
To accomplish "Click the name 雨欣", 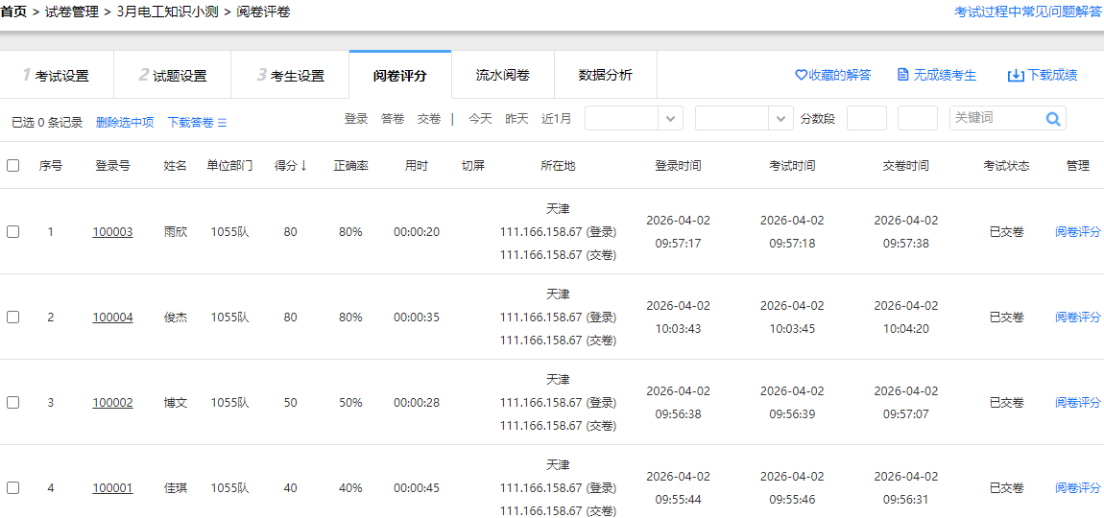I will coord(176,231).
